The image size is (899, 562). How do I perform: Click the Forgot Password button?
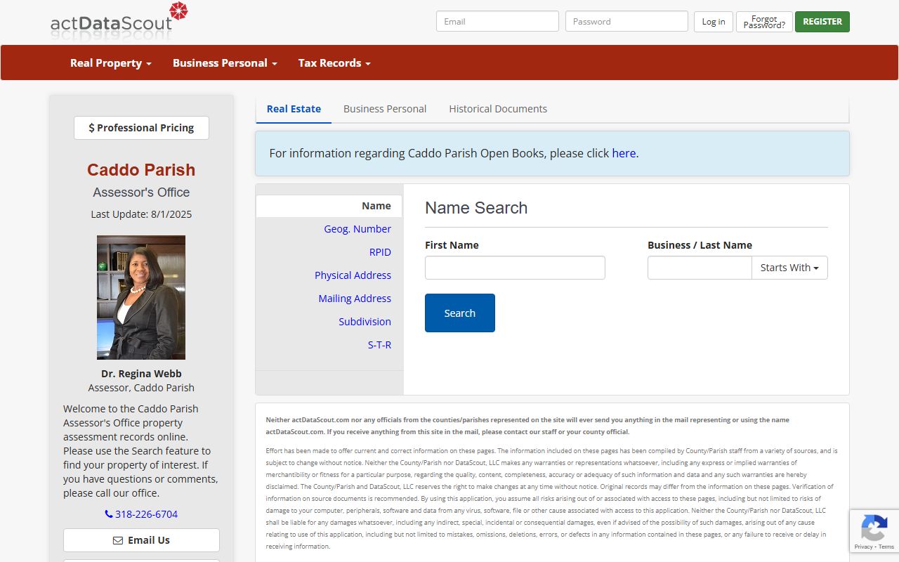tap(764, 22)
